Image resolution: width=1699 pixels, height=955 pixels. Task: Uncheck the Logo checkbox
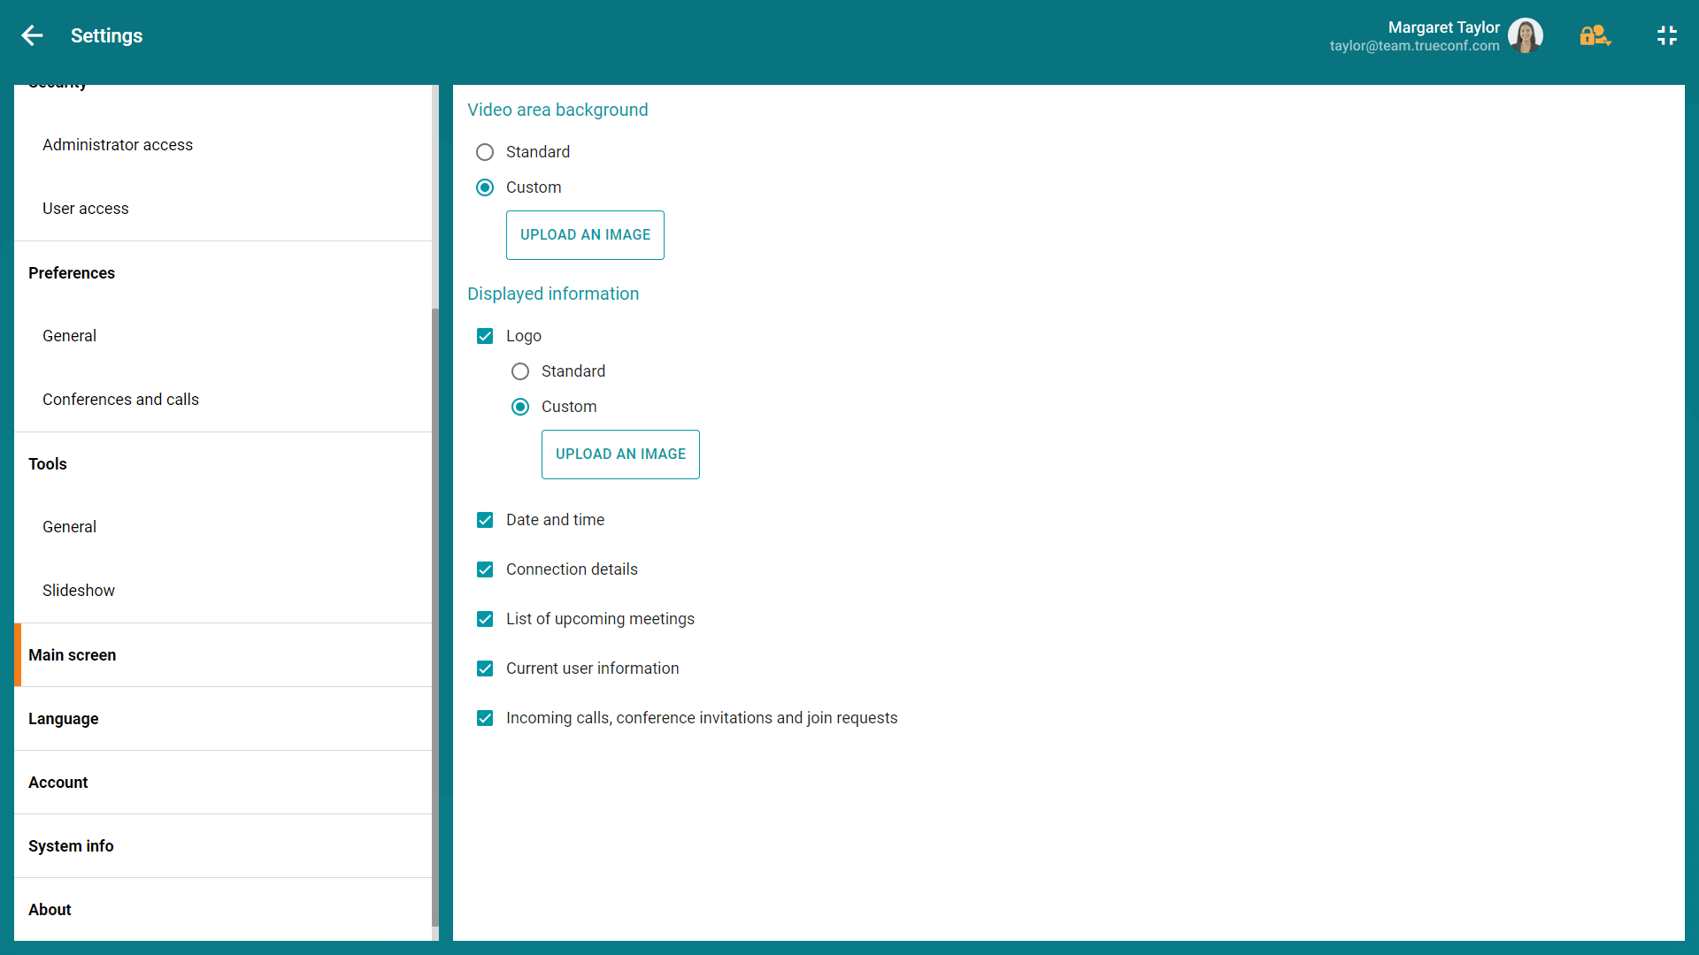(485, 336)
